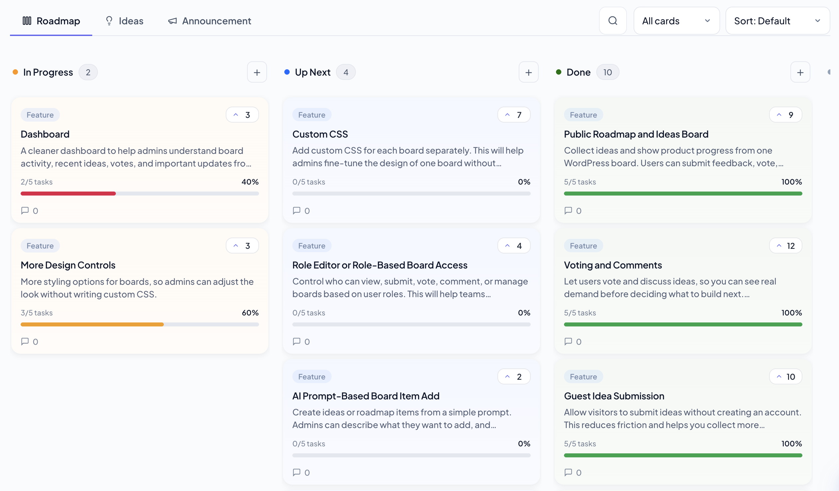
Task: Click the Announcement megaphone icon
Action: (x=172, y=21)
